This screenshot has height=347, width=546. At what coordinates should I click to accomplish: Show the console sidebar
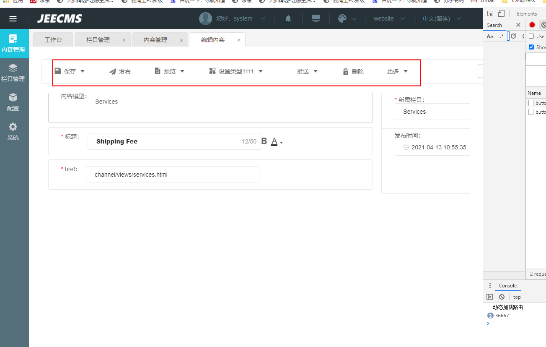coord(489,297)
